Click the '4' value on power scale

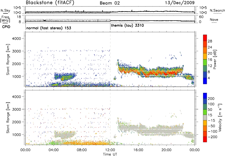point(209,78)
